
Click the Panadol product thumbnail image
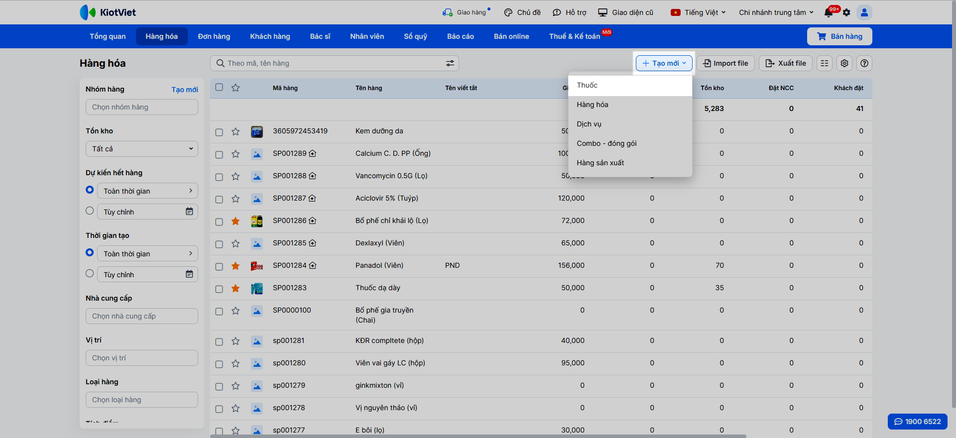tap(257, 266)
